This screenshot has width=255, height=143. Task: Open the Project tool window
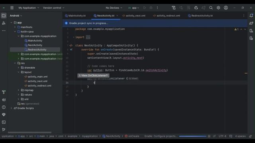click(4, 16)
